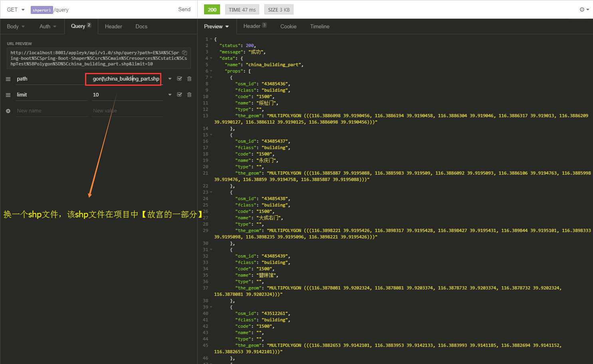Viewport: 593px width, 364px height.
Task: Click the SIZE 3 KB badge
Action: coord(279,10)
